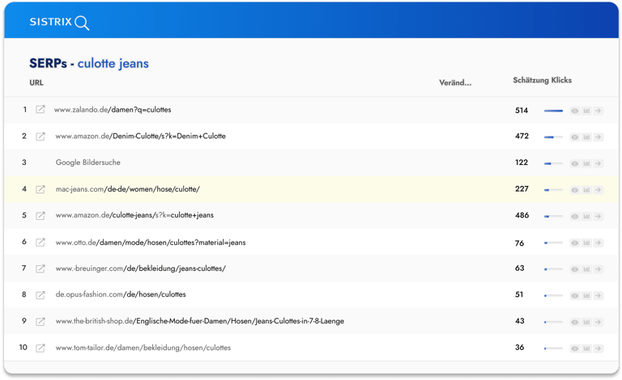Open the otto.de culottes jeans URL
The image size is (622, 380).
click(151, 243)
